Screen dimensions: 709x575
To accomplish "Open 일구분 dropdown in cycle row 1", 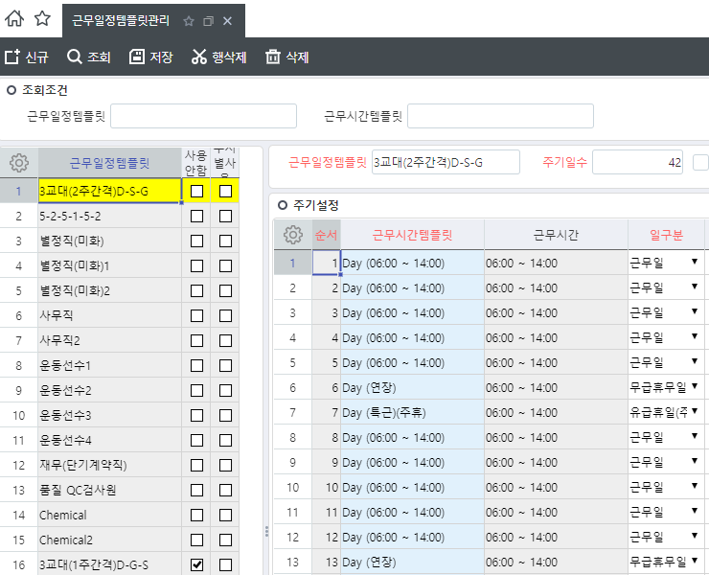I will (x=694, y=262).
